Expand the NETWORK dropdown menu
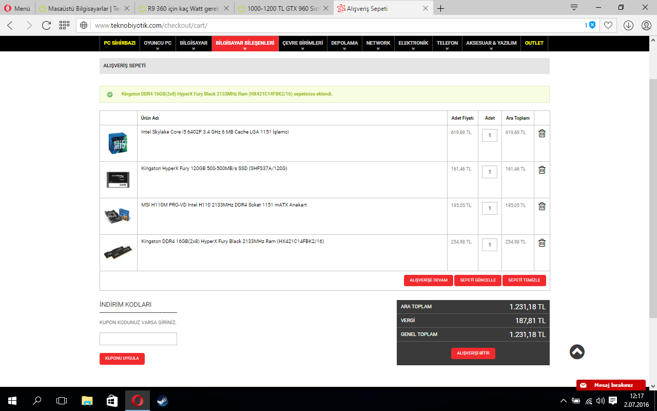The image size is (657, 411). click(378, 44)
